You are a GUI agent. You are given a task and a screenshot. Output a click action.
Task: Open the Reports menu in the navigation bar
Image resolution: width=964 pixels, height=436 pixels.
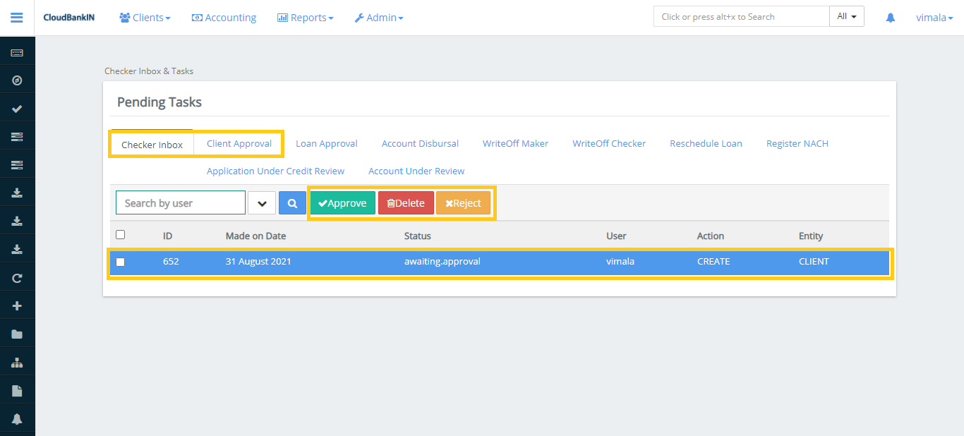(x=305, y=17)
